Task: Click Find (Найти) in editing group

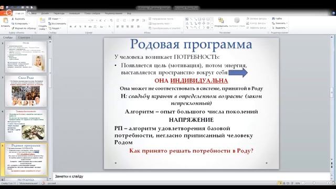Action: pyautogui.click(x=277, y=19)
